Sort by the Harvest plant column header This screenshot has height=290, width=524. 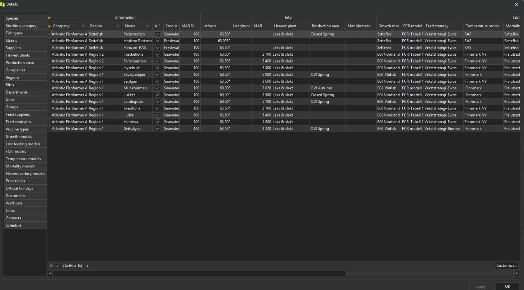pyautogui.click(x=291, y=26)
